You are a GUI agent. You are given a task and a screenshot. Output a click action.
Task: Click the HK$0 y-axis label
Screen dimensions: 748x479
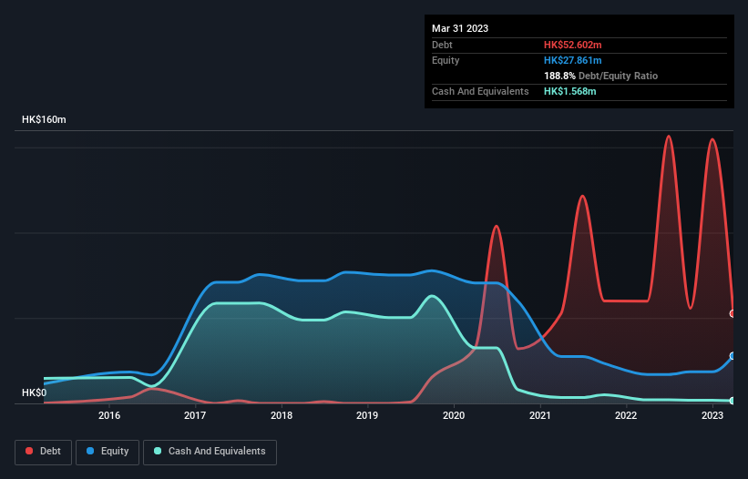tap(35, 392)
